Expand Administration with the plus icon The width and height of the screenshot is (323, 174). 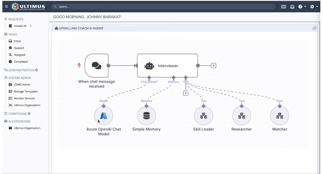coord(36,70)
